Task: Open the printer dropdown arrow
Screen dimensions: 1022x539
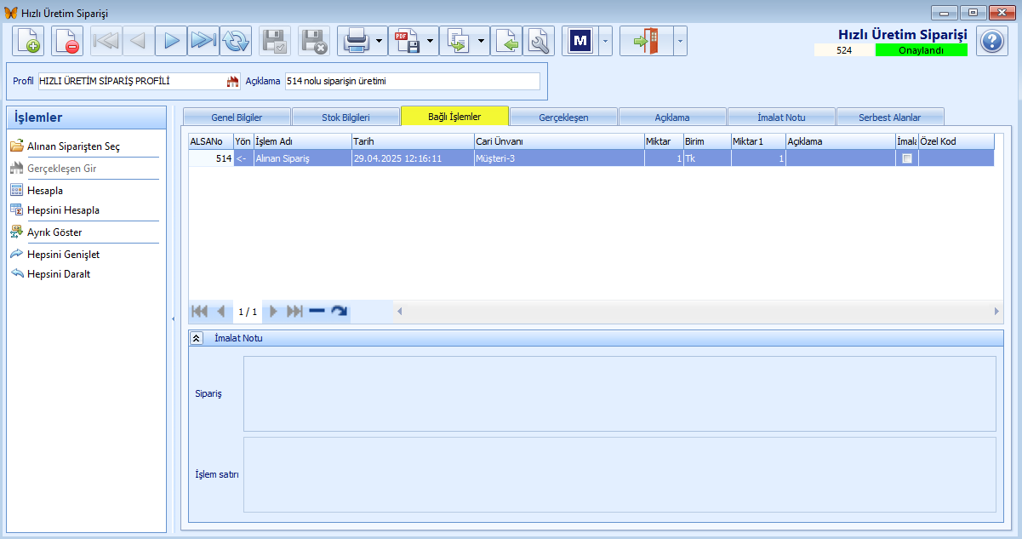Action: click(379, 41)
